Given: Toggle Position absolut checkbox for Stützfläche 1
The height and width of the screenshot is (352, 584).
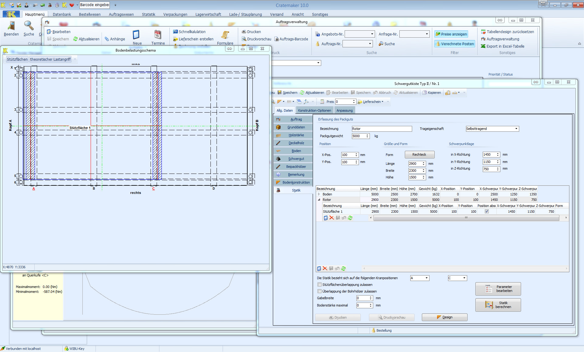Looking at the screenshot, I should [487, 212].
